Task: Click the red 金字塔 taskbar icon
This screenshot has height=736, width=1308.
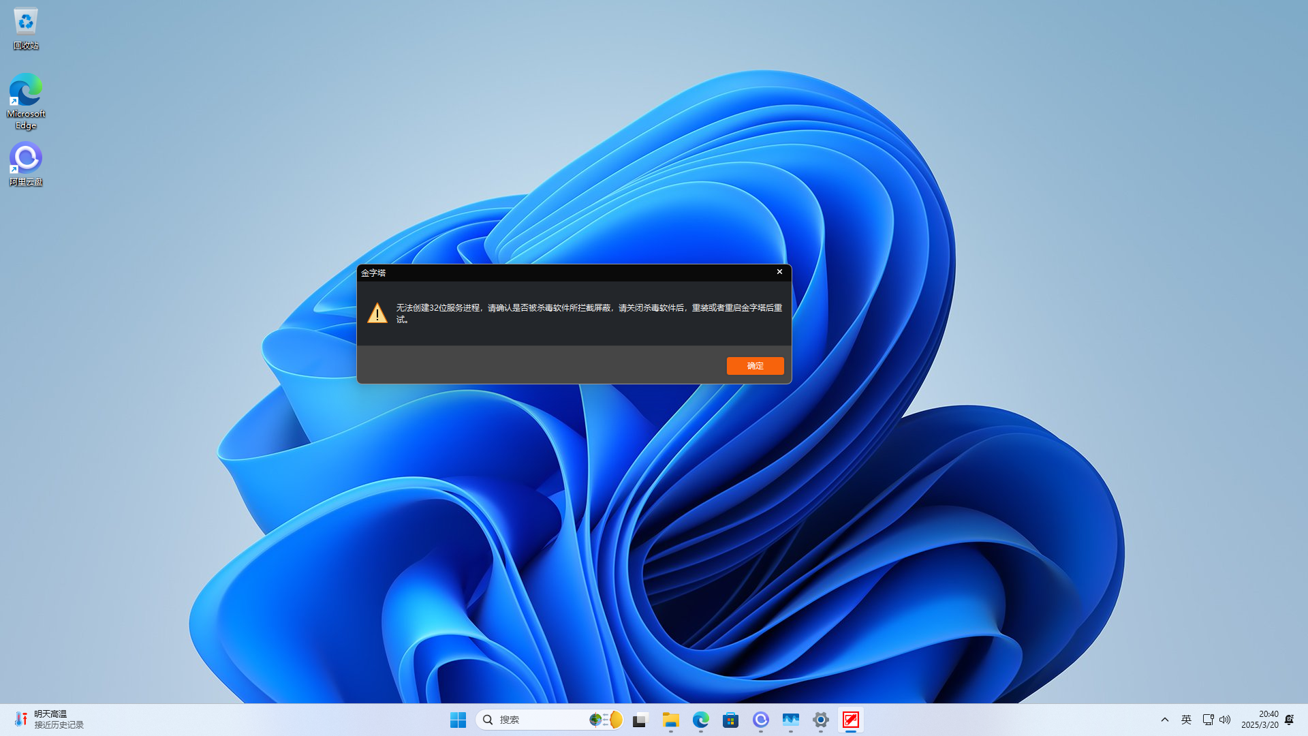Action: pyautogui.click(x=851, y=720)
